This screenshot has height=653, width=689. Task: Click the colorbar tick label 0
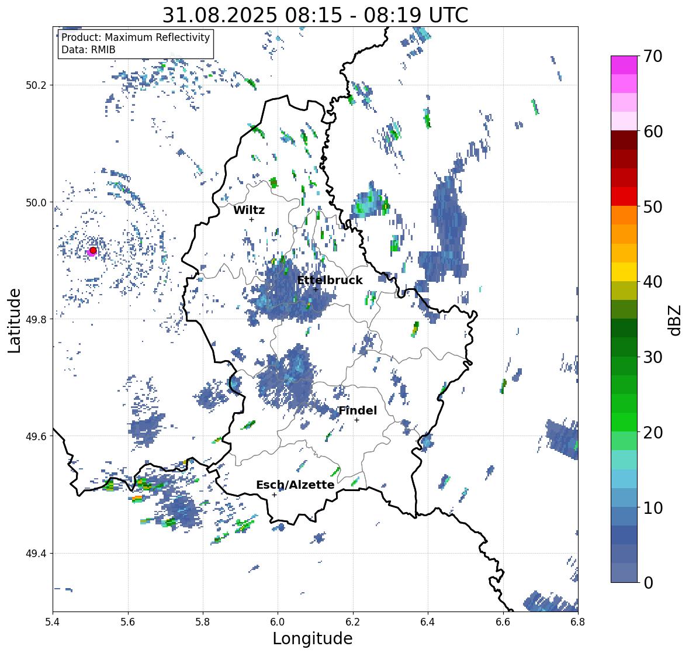(x=648, y=583)
